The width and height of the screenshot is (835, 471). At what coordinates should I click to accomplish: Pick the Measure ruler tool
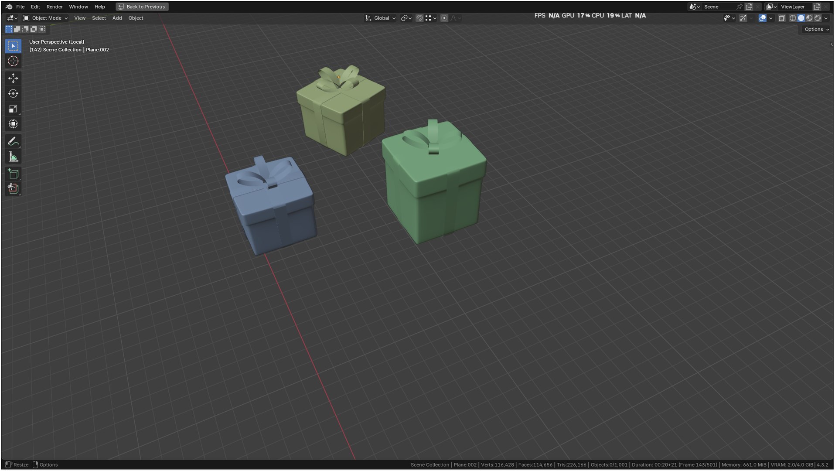click(13, 157)
